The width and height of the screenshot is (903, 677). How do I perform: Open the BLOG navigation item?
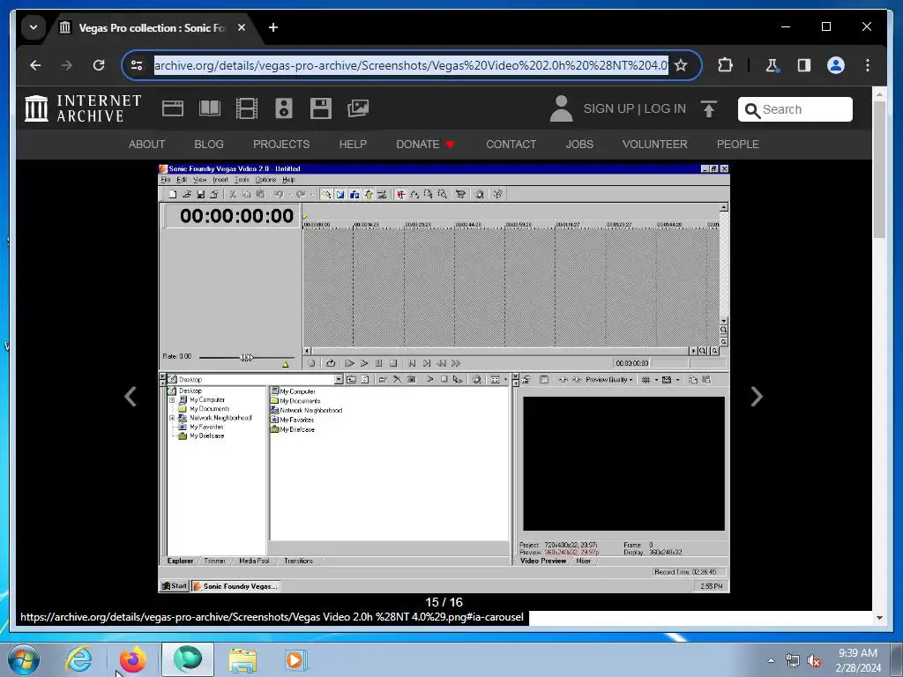coord(209,145)
